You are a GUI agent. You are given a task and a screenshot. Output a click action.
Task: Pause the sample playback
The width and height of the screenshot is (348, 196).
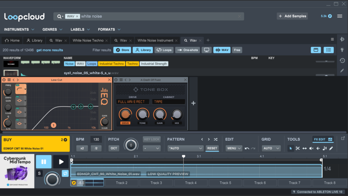click(43, 162)
